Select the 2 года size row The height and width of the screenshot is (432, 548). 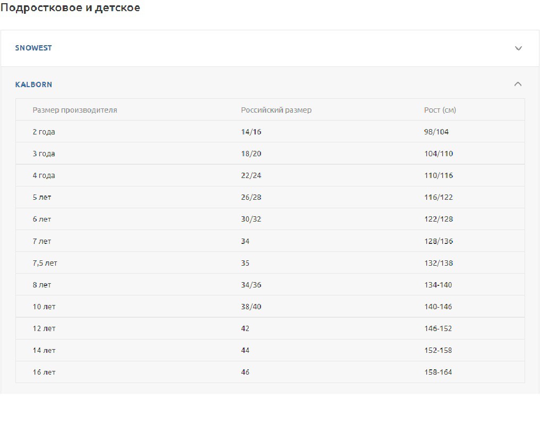pyautogui.click(x=44, y=132)
